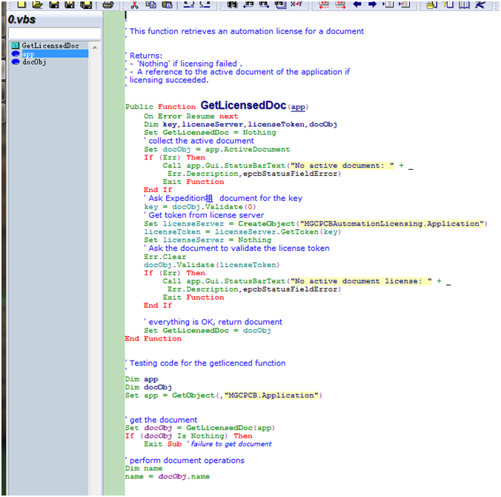Click the Find Previous arrow icon
The width and height of the screenshot is (501, 497).
(248, 4)
